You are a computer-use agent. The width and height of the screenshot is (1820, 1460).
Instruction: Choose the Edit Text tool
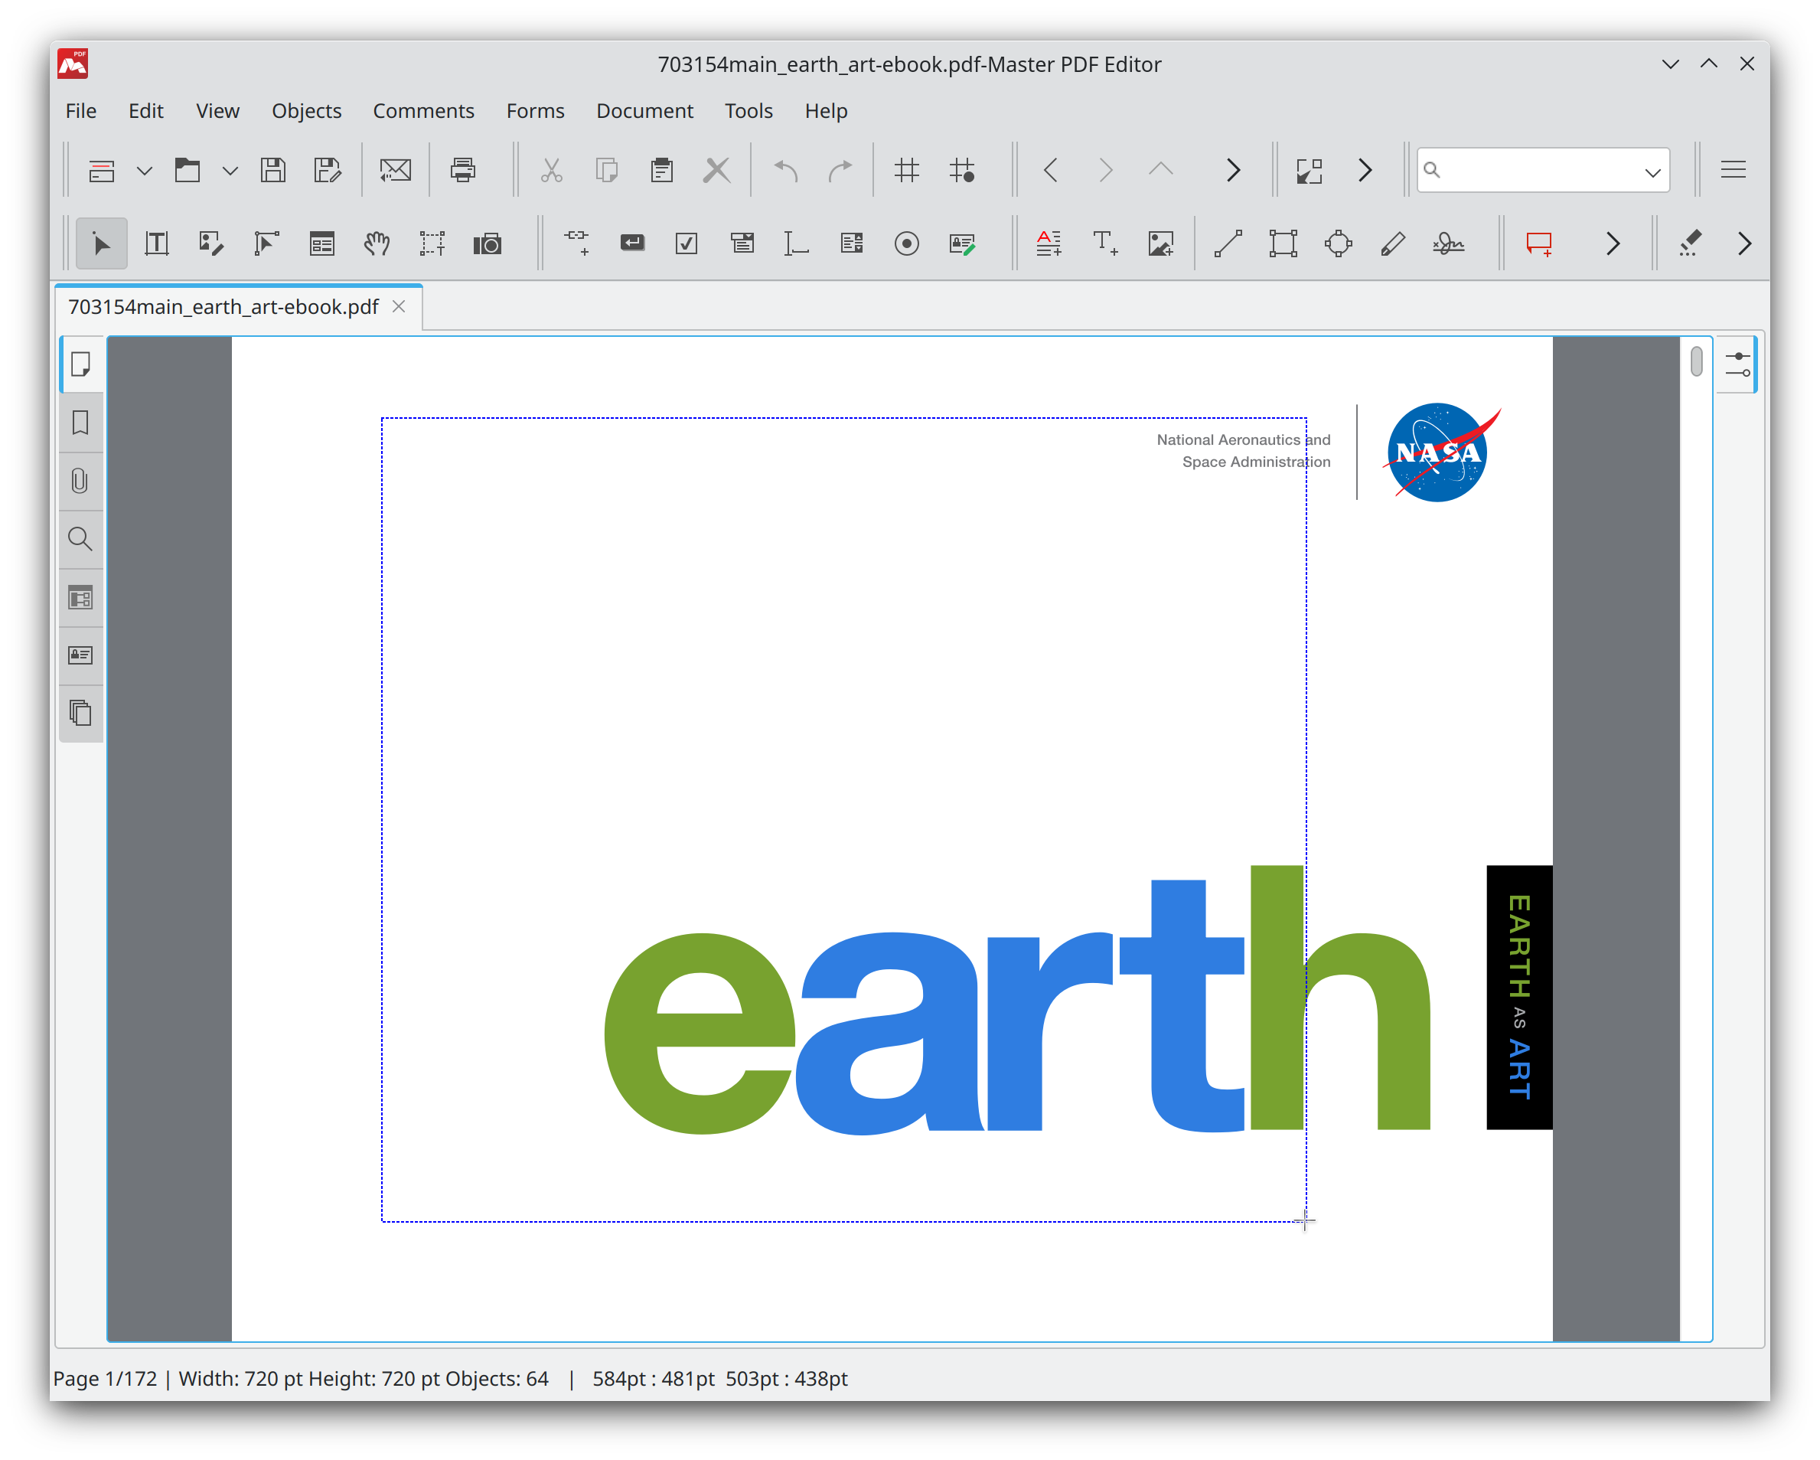click(x=156, y=244)
